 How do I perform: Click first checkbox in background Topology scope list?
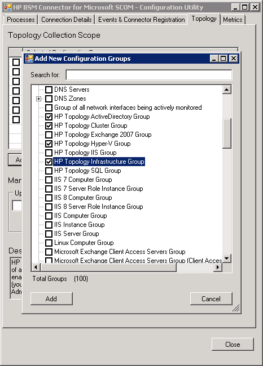(16, 63)
